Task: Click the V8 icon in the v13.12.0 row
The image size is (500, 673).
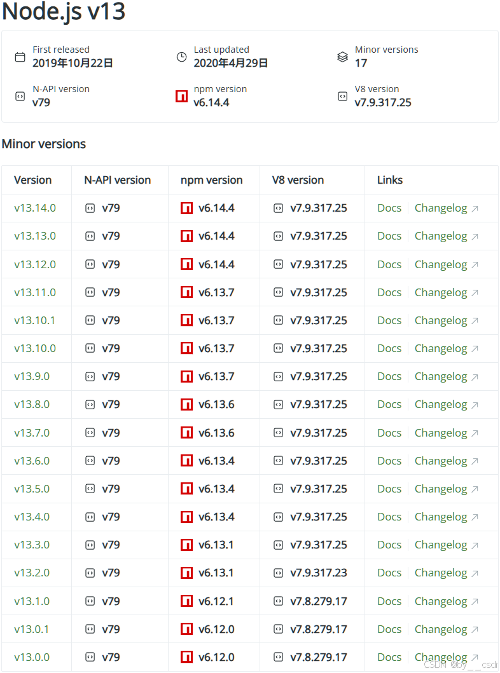Action: [279, 264]
